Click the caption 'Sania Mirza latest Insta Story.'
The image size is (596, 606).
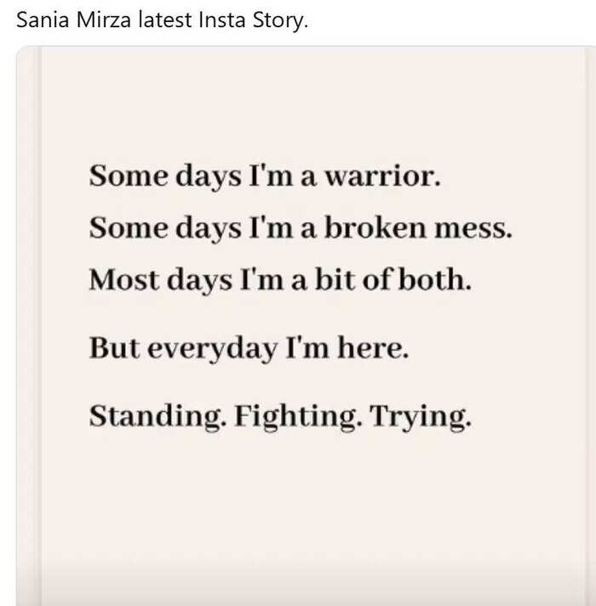(163, 20)
